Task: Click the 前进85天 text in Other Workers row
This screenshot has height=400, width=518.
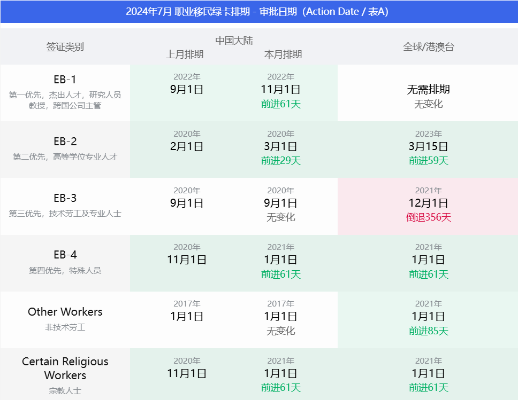Action: point(428,331)
